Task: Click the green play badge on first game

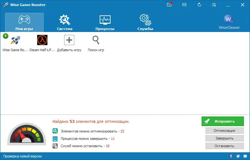Action: [5, 36]
